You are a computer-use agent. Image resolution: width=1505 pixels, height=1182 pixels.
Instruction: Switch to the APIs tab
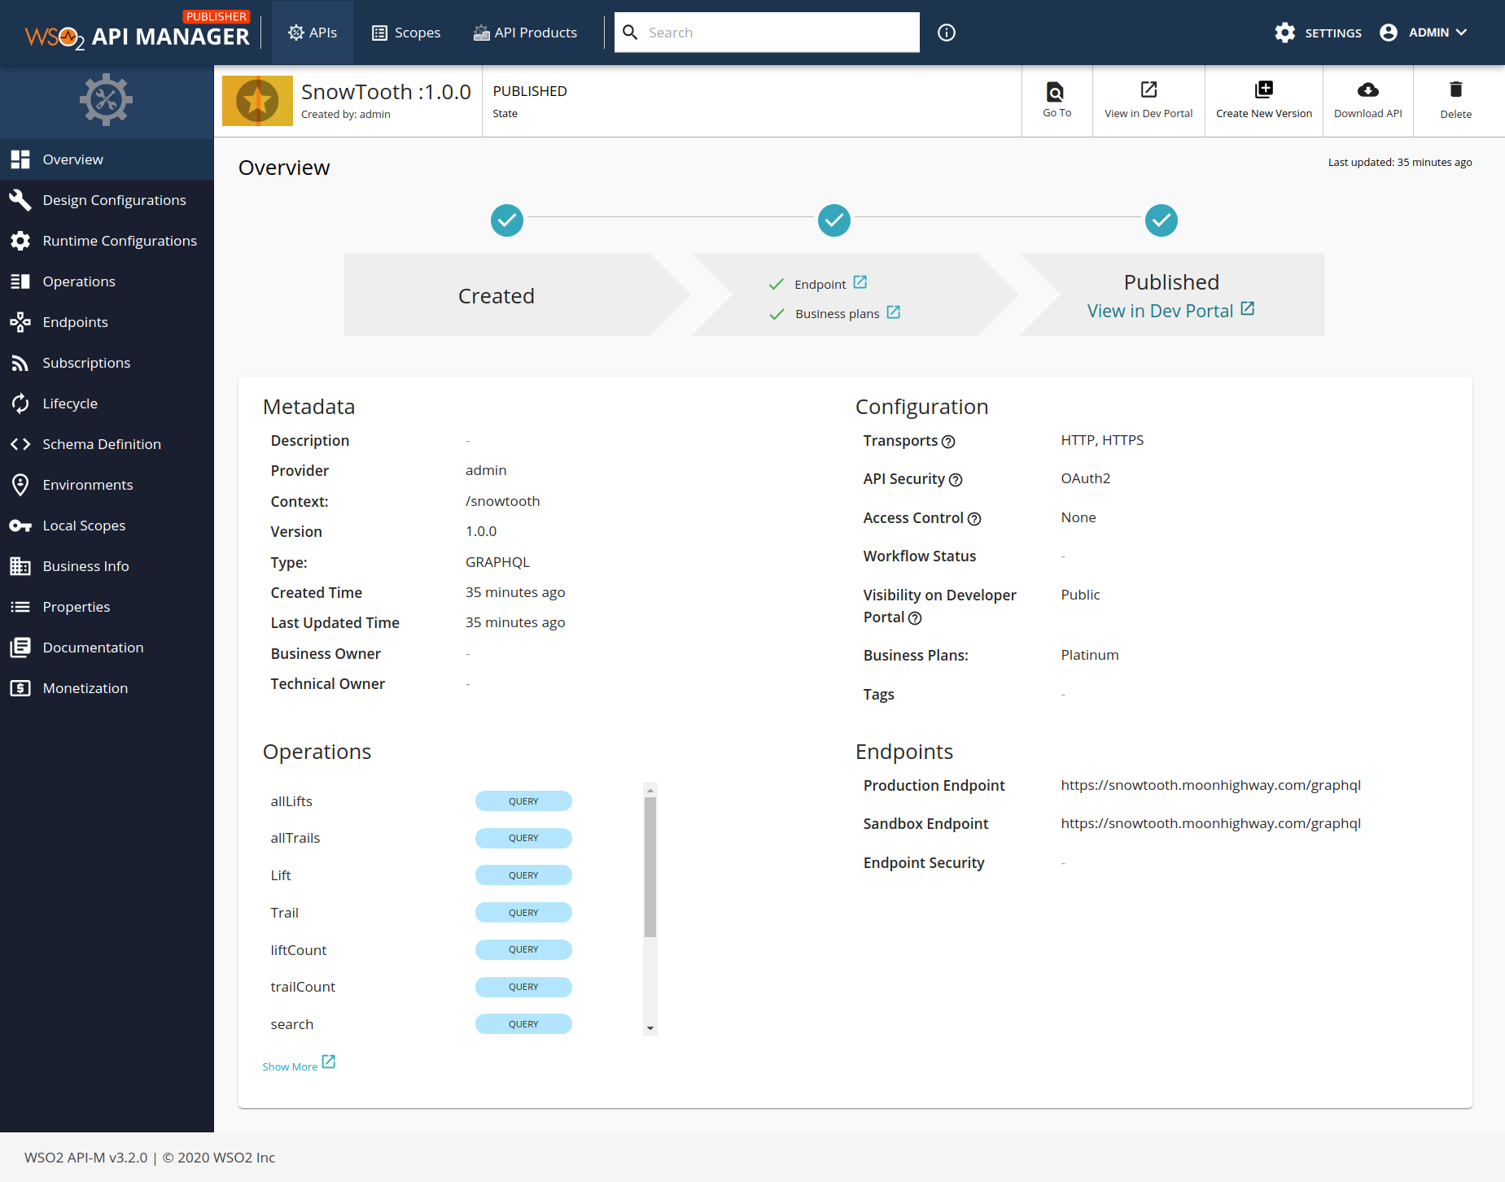point(313,33)
